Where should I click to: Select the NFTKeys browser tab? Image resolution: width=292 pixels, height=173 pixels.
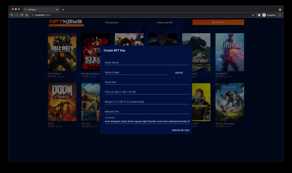click(x=41, y=10)
